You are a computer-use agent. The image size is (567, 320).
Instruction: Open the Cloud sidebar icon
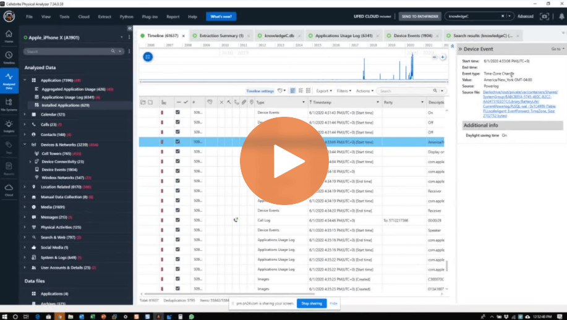9,189
